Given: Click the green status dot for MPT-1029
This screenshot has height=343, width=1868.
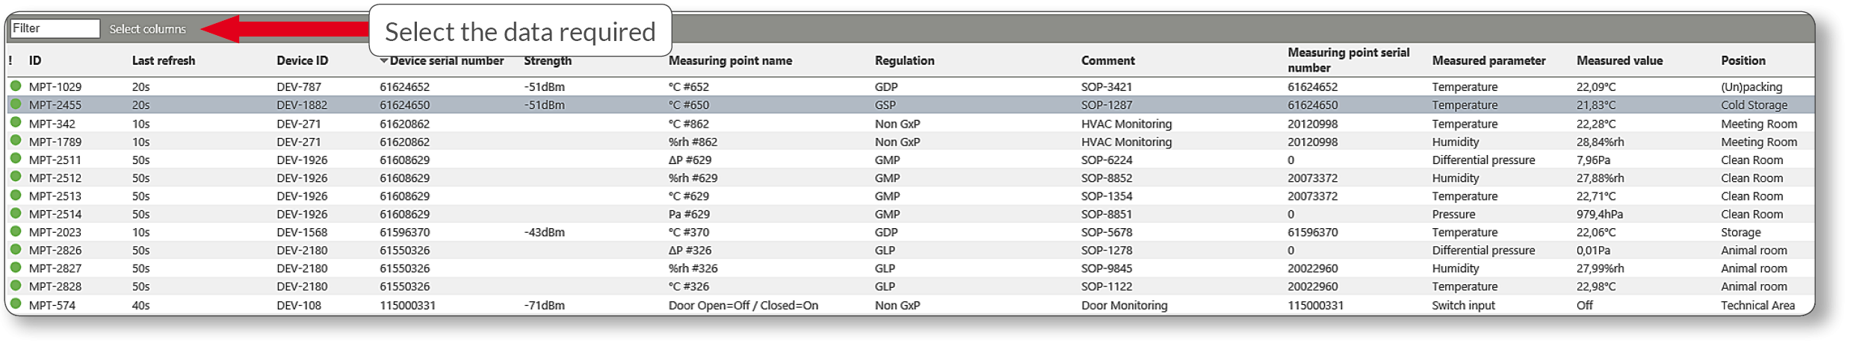Looking at the screenshot, I should [16, 86].
